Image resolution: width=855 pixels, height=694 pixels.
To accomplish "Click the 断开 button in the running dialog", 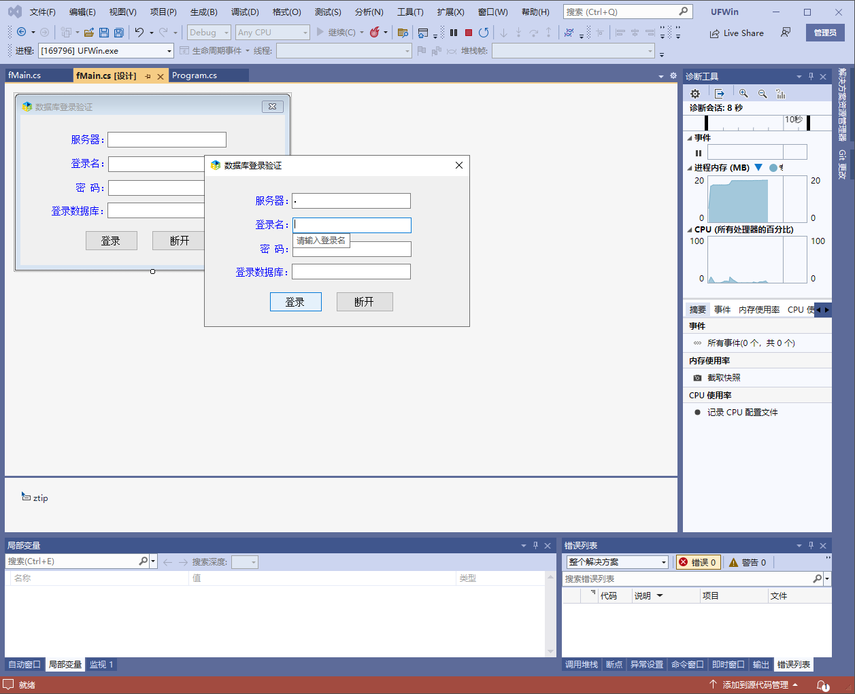I will point(365,302).
